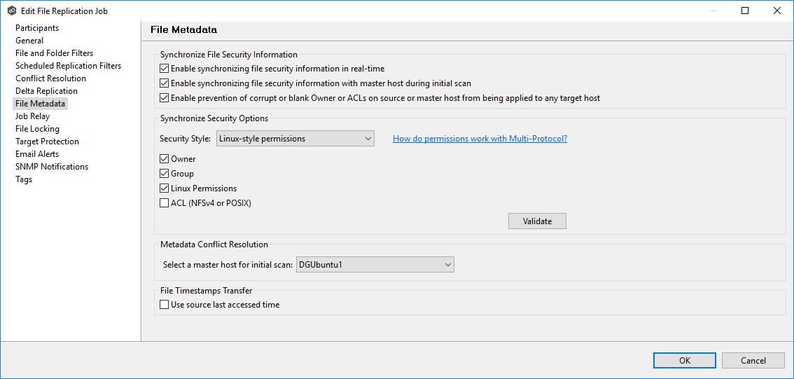The image size is (794, 379).
Task: Open master host dropdown showing DGUbuntu1
Action: point(375,264)
